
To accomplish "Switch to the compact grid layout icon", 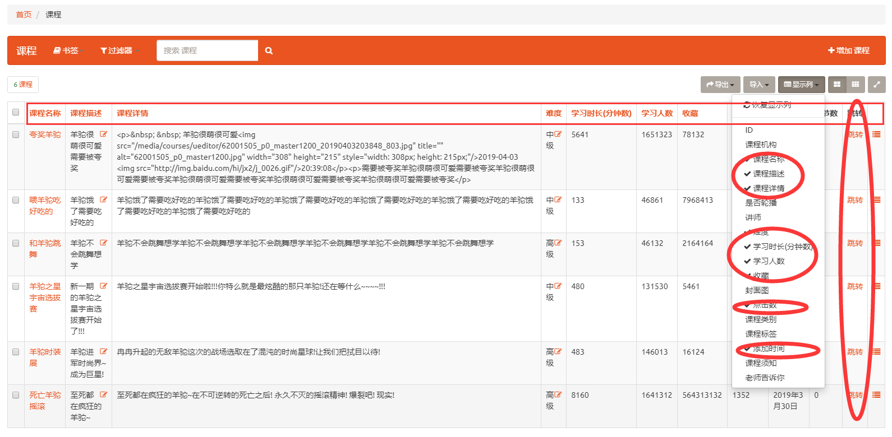I will (x=856, y=85).
